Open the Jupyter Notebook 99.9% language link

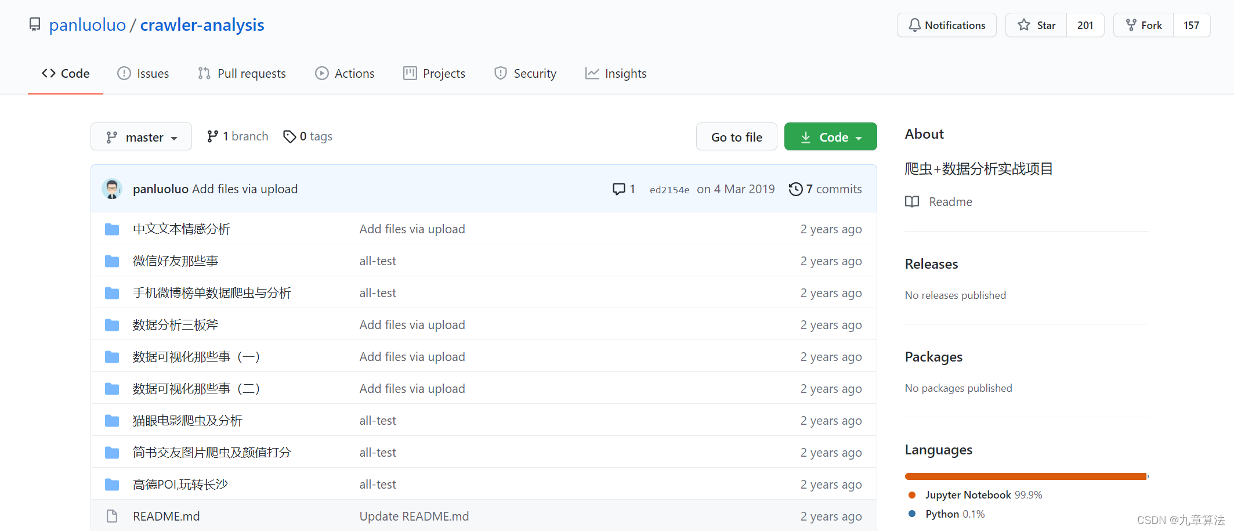tap(975, 495)
